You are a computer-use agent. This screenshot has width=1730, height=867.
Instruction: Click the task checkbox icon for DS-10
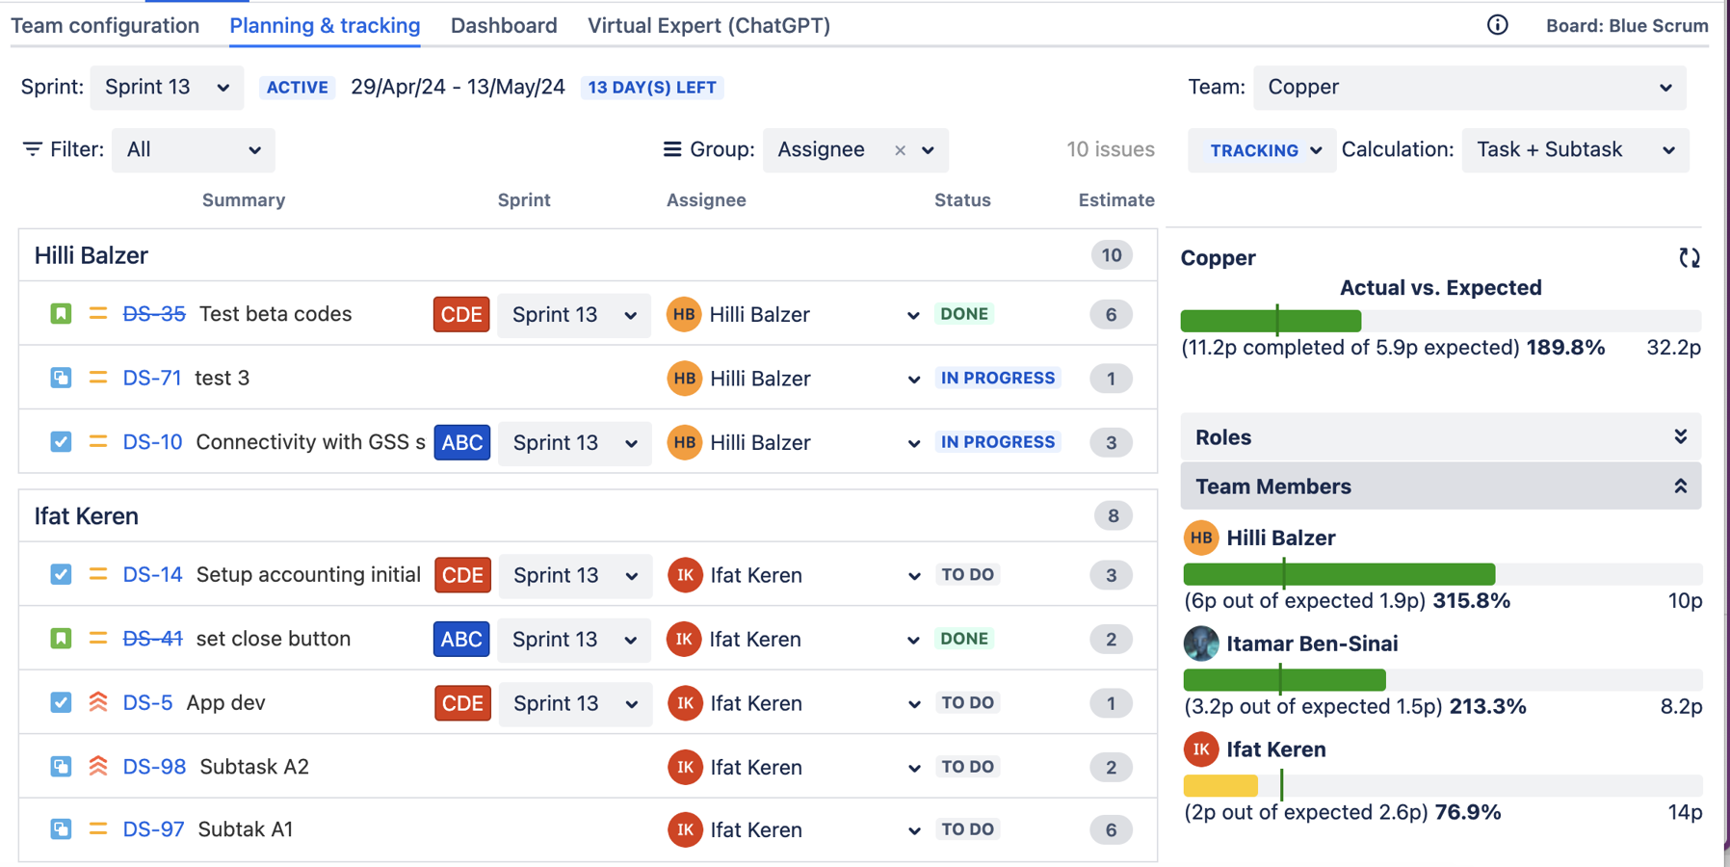(61, 442)
